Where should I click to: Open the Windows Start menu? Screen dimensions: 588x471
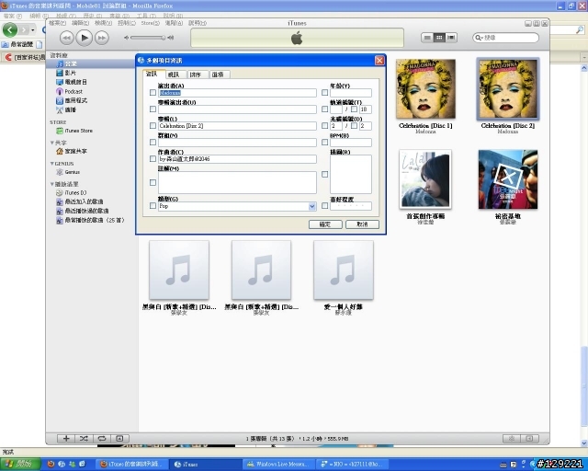(20, 465)
